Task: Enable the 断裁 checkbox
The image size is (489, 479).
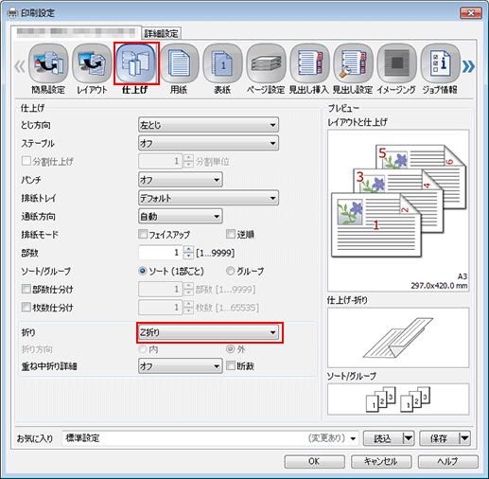Action: click(x=231, y=365)
